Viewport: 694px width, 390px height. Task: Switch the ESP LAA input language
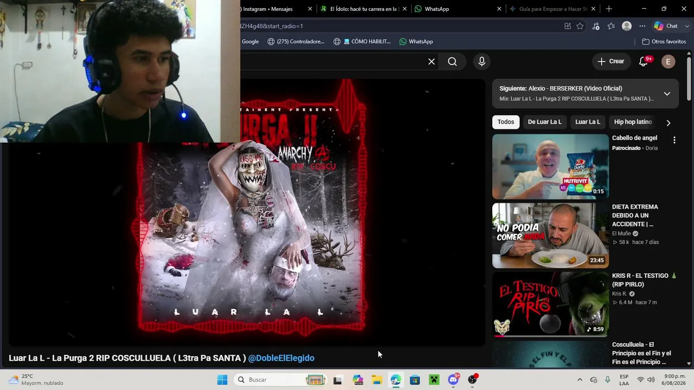click(624, 380)
